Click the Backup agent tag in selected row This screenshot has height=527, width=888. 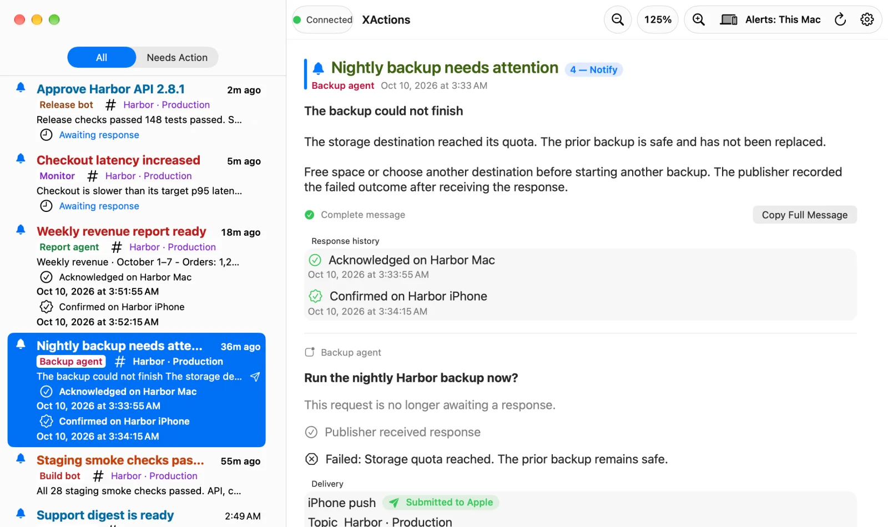(71, 362)
